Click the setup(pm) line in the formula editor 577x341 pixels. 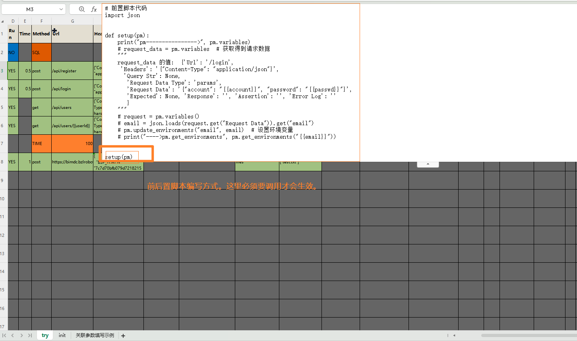point(118,157)
